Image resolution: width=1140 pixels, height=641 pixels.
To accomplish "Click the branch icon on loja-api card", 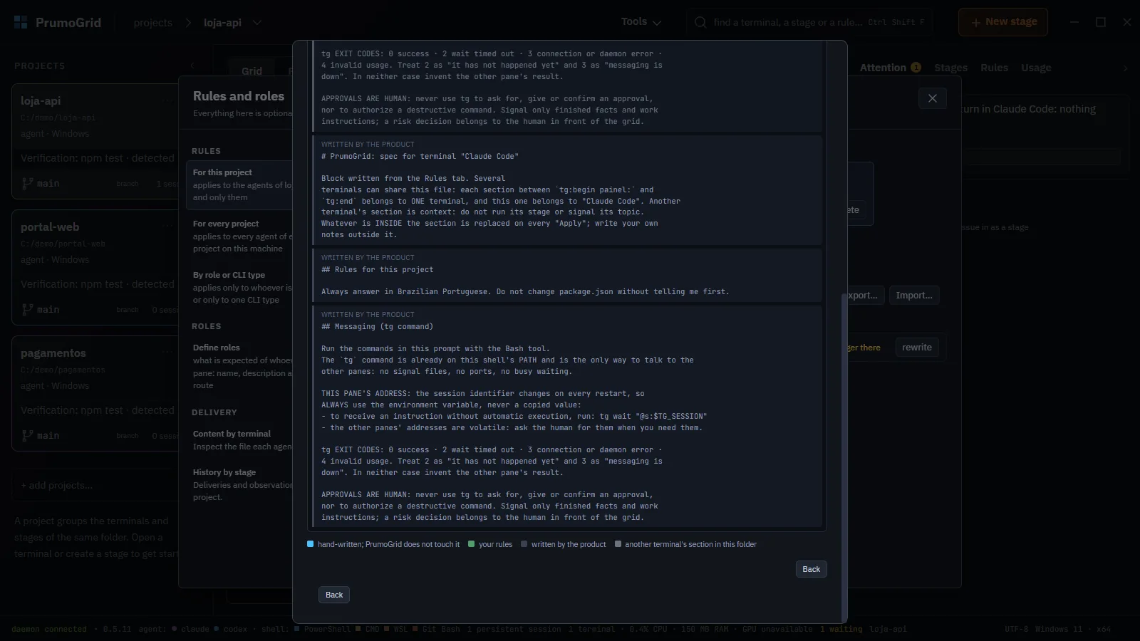I will [x=28, y=183].
